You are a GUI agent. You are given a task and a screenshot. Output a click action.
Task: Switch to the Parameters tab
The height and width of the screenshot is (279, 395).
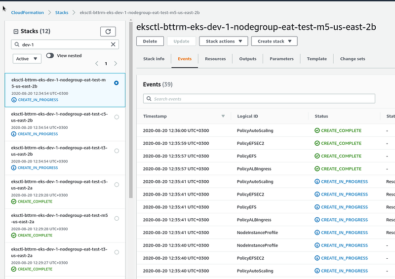pos(281,59)
